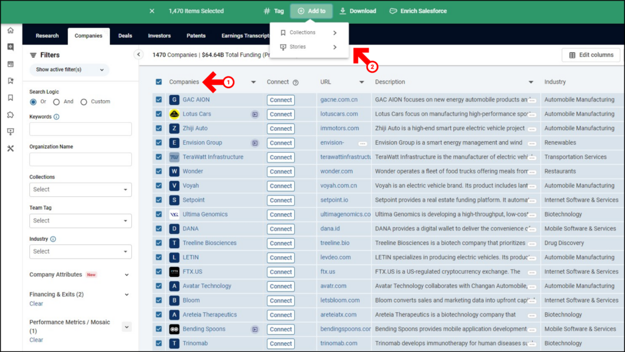625x352 pixels.
Task: Open the search page icon in the left sidebar
Action: (x=11, y=47)
